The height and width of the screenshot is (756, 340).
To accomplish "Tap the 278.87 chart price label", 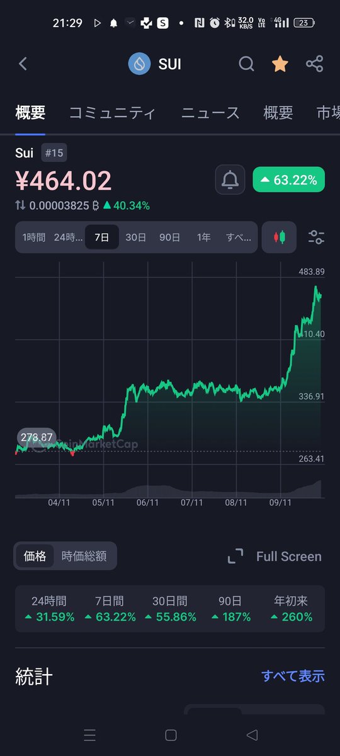I will 37,437.
